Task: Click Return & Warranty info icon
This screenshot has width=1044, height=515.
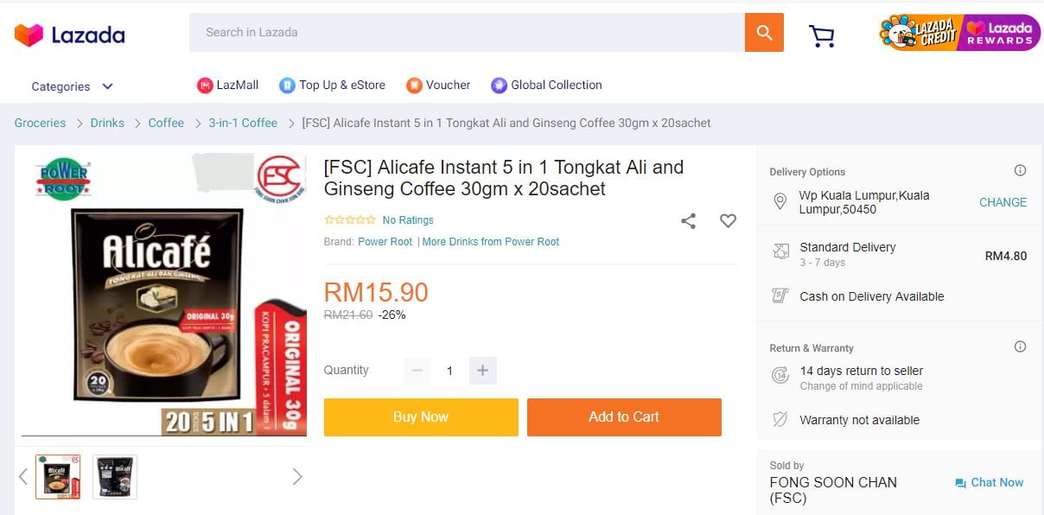Action: [x=1020, y=347]
